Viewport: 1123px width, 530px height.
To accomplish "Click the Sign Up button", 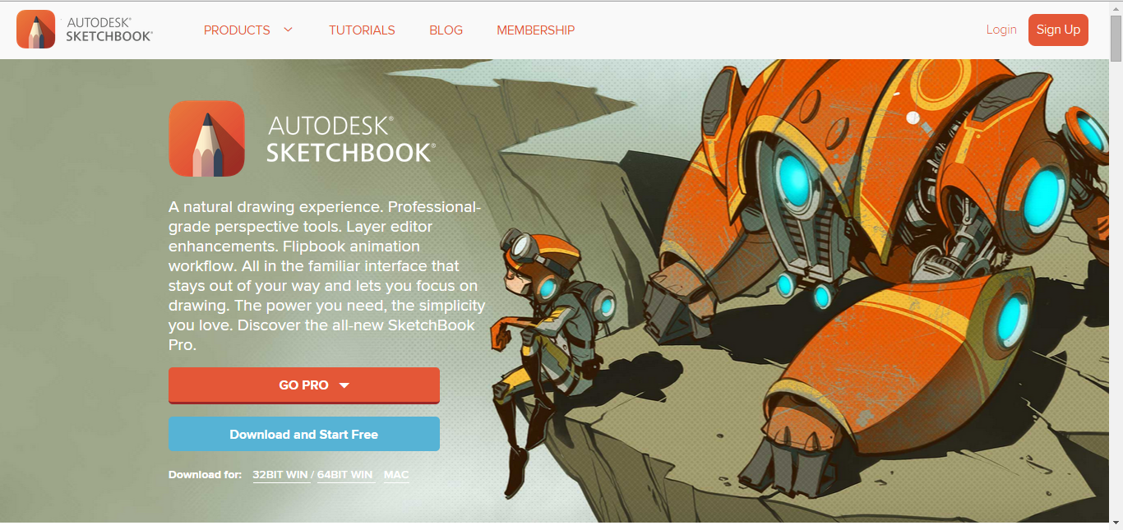I will point(1058,30).
